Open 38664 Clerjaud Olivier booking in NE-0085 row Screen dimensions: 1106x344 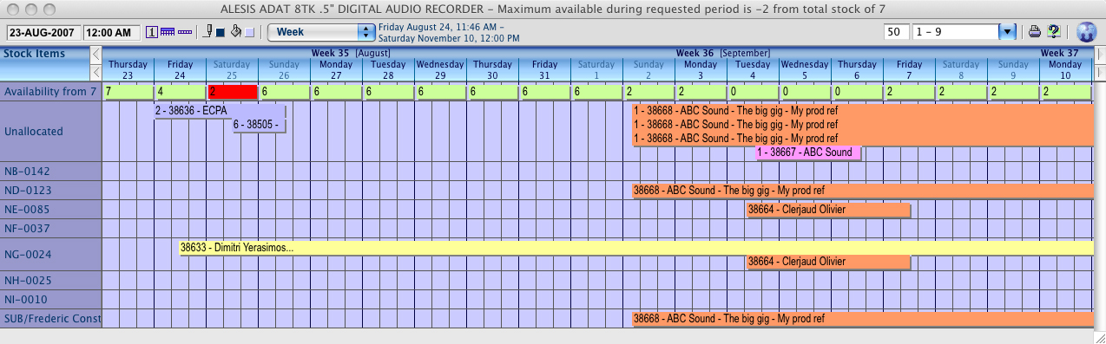coord(828,210)
